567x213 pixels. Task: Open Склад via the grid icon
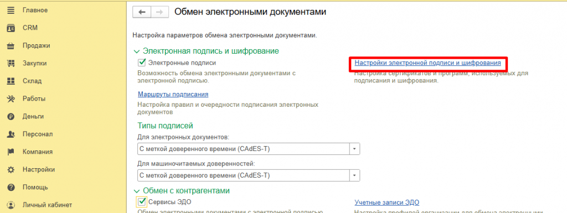click(x=11, y=81)
